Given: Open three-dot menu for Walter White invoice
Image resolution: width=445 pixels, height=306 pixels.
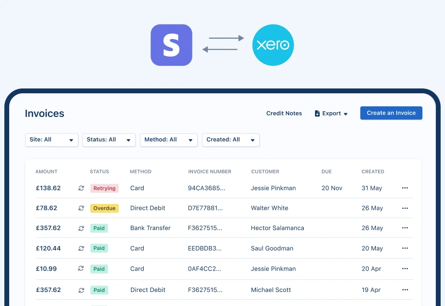Looking at the screenshot, I should point(405,208).
